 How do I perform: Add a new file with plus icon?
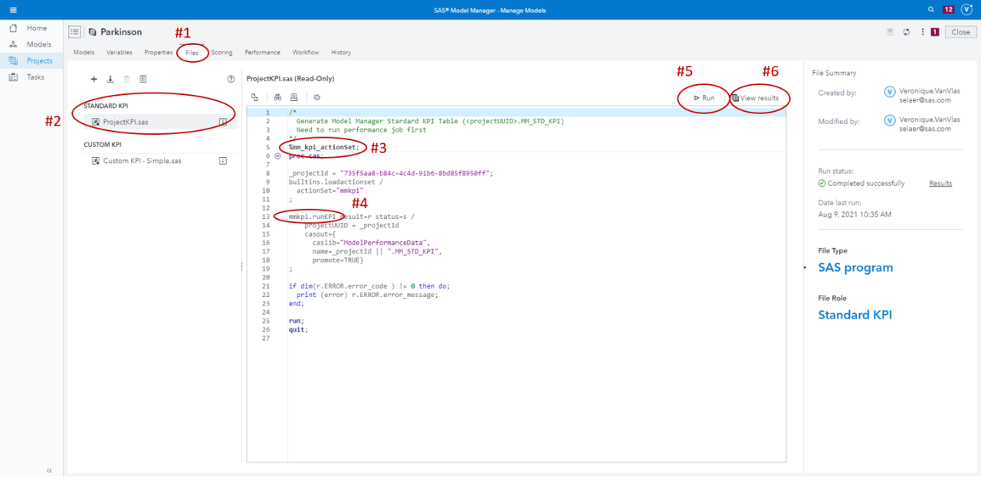[x=94, y=79]
